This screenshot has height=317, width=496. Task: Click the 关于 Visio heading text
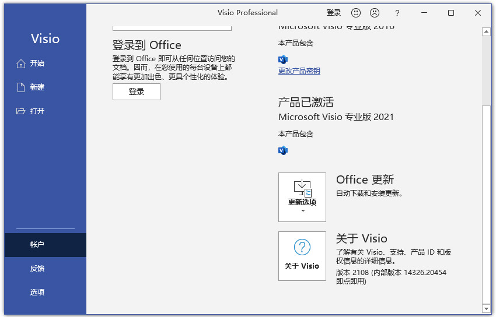click(x=362, y=238)
